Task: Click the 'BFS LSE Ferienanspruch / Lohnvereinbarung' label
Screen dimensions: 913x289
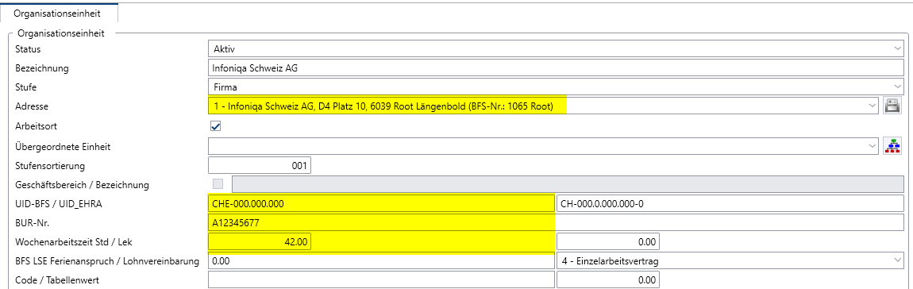Action: [107, 262]
